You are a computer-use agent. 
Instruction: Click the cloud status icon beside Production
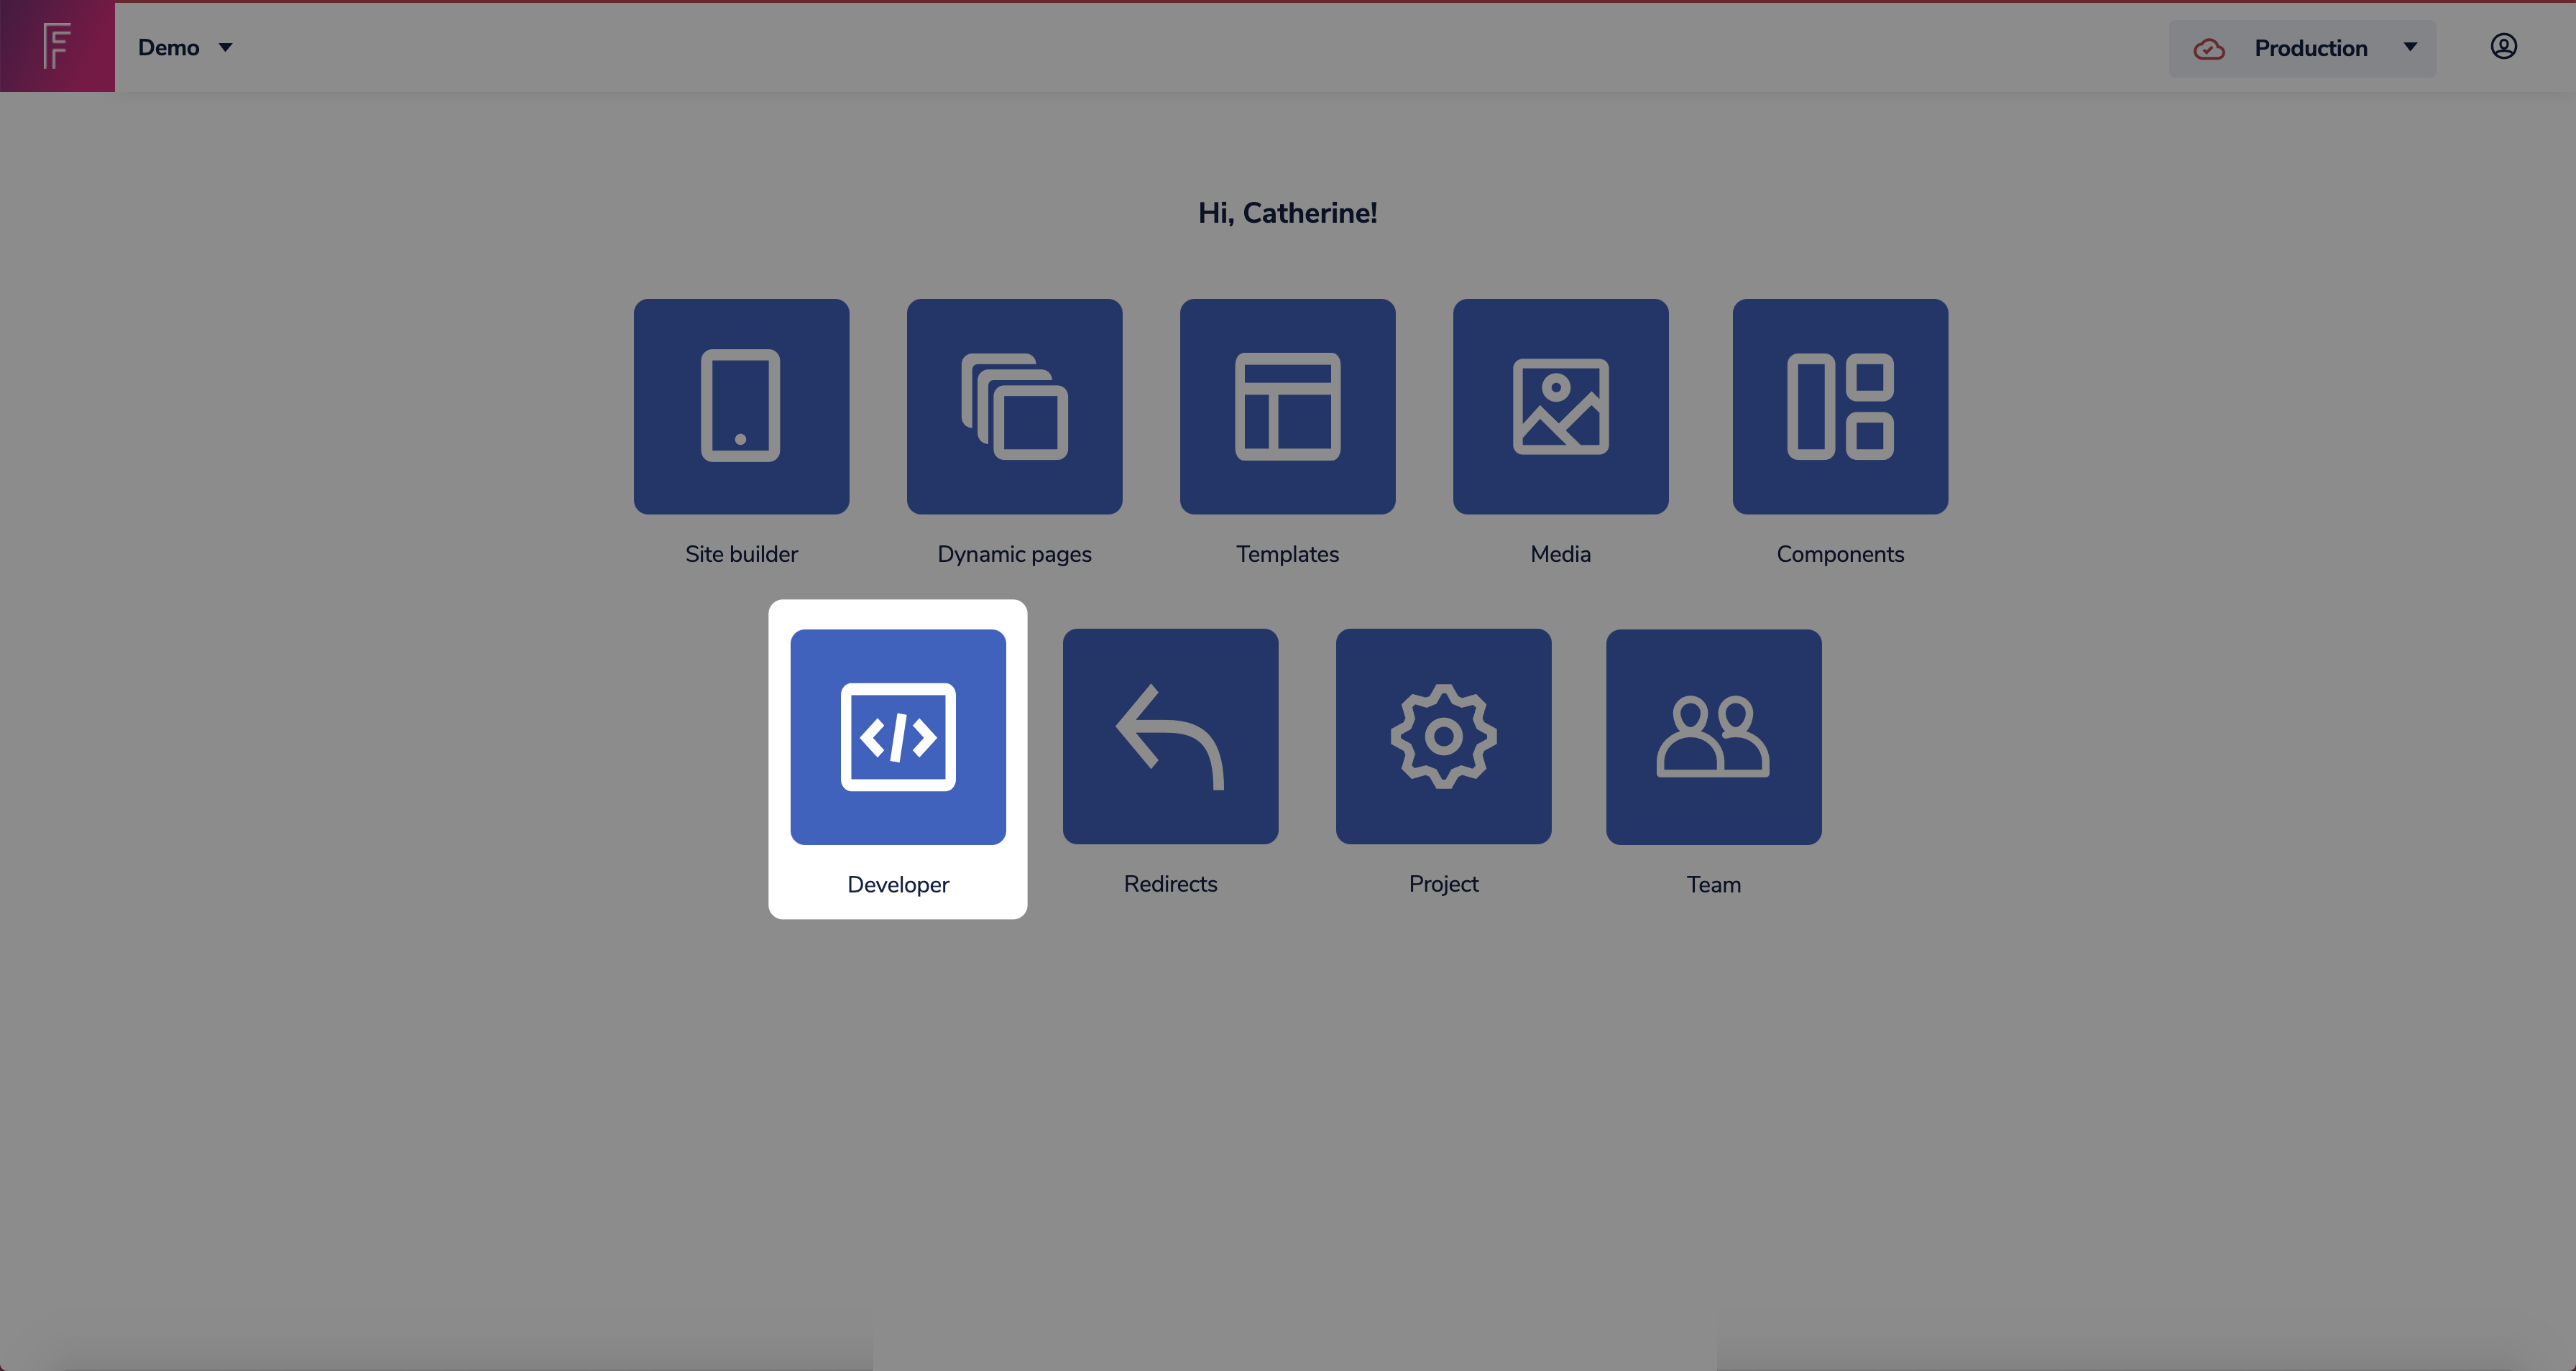coord(2209,49)
